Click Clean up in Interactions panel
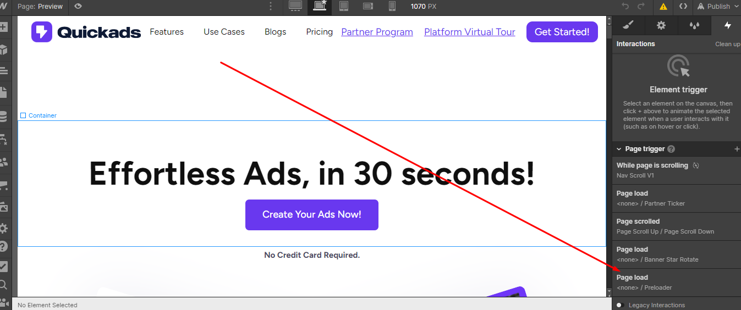This screenshot has height=310, width=741. [x=727, y=44]
